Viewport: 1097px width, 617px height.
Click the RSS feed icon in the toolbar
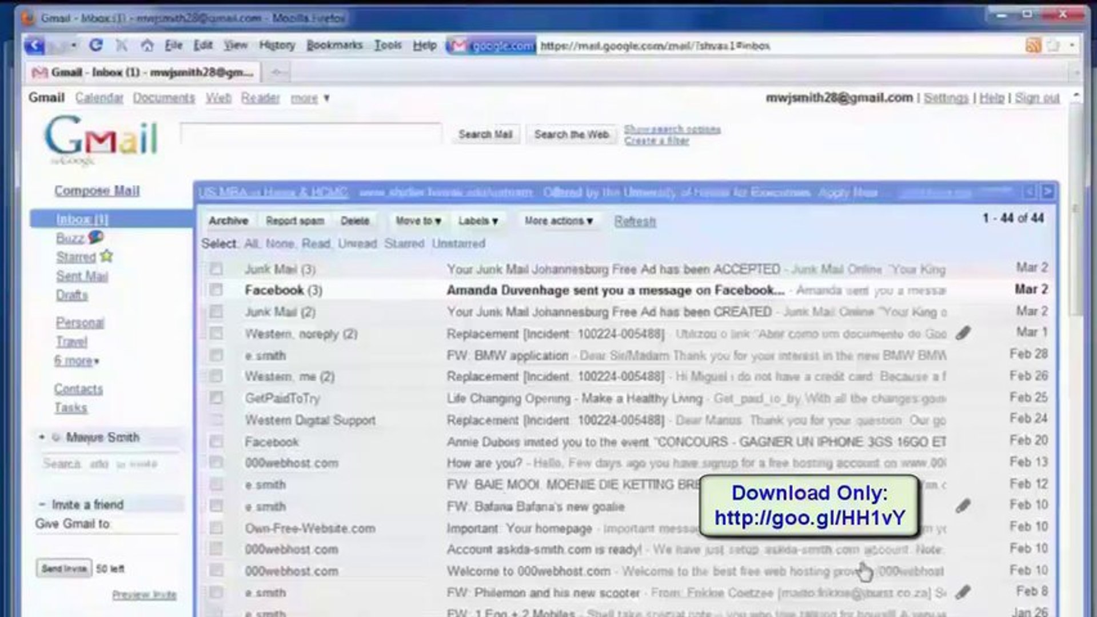(1034, 46)
